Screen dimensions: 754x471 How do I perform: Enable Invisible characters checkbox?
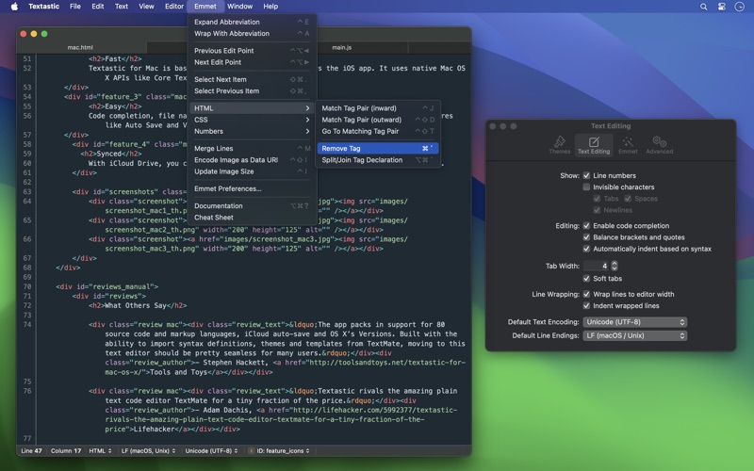coord(586,187)
